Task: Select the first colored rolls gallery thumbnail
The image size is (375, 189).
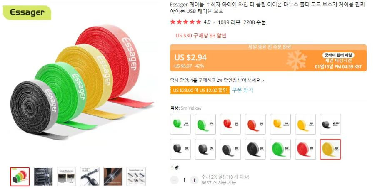Action: (x=20, y=177)
